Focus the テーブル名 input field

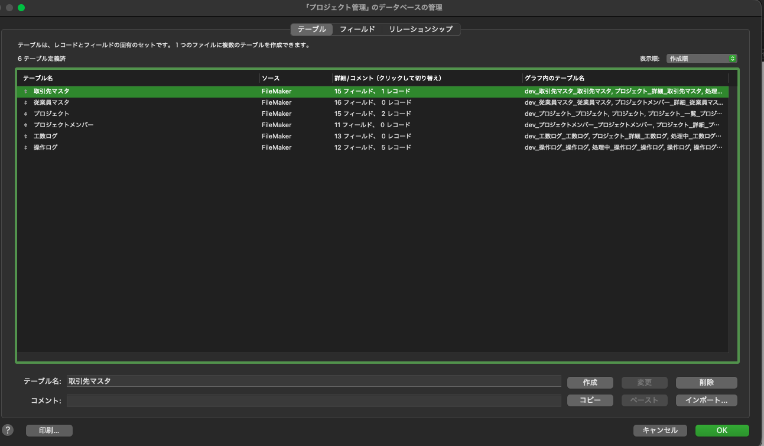point(314,382)
